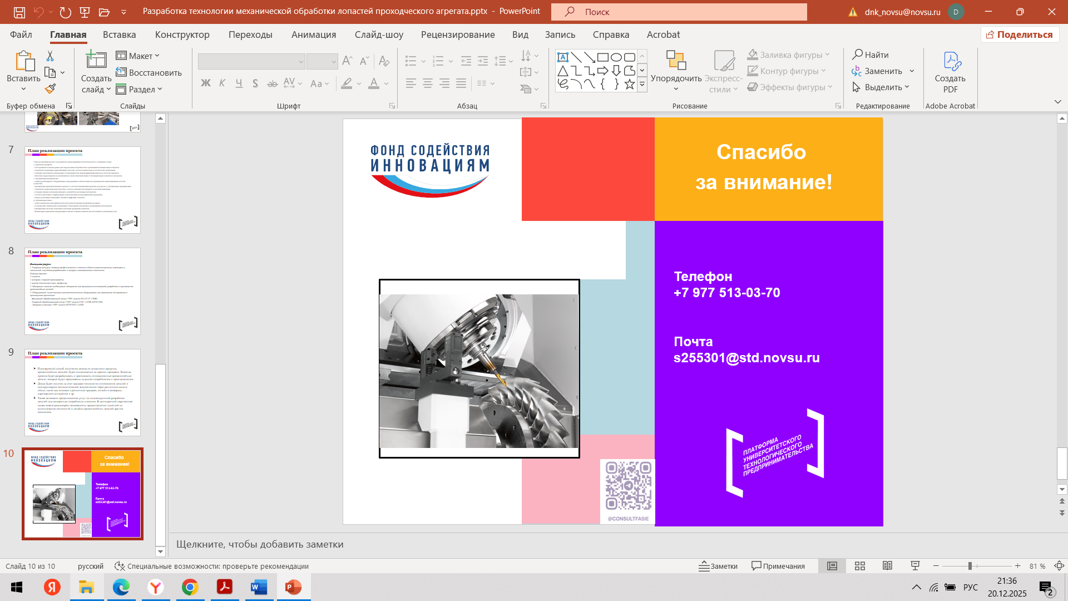Open the Анимация ribbon tab
Viewport: 1068px width, 601px height.
coord(313,35)
